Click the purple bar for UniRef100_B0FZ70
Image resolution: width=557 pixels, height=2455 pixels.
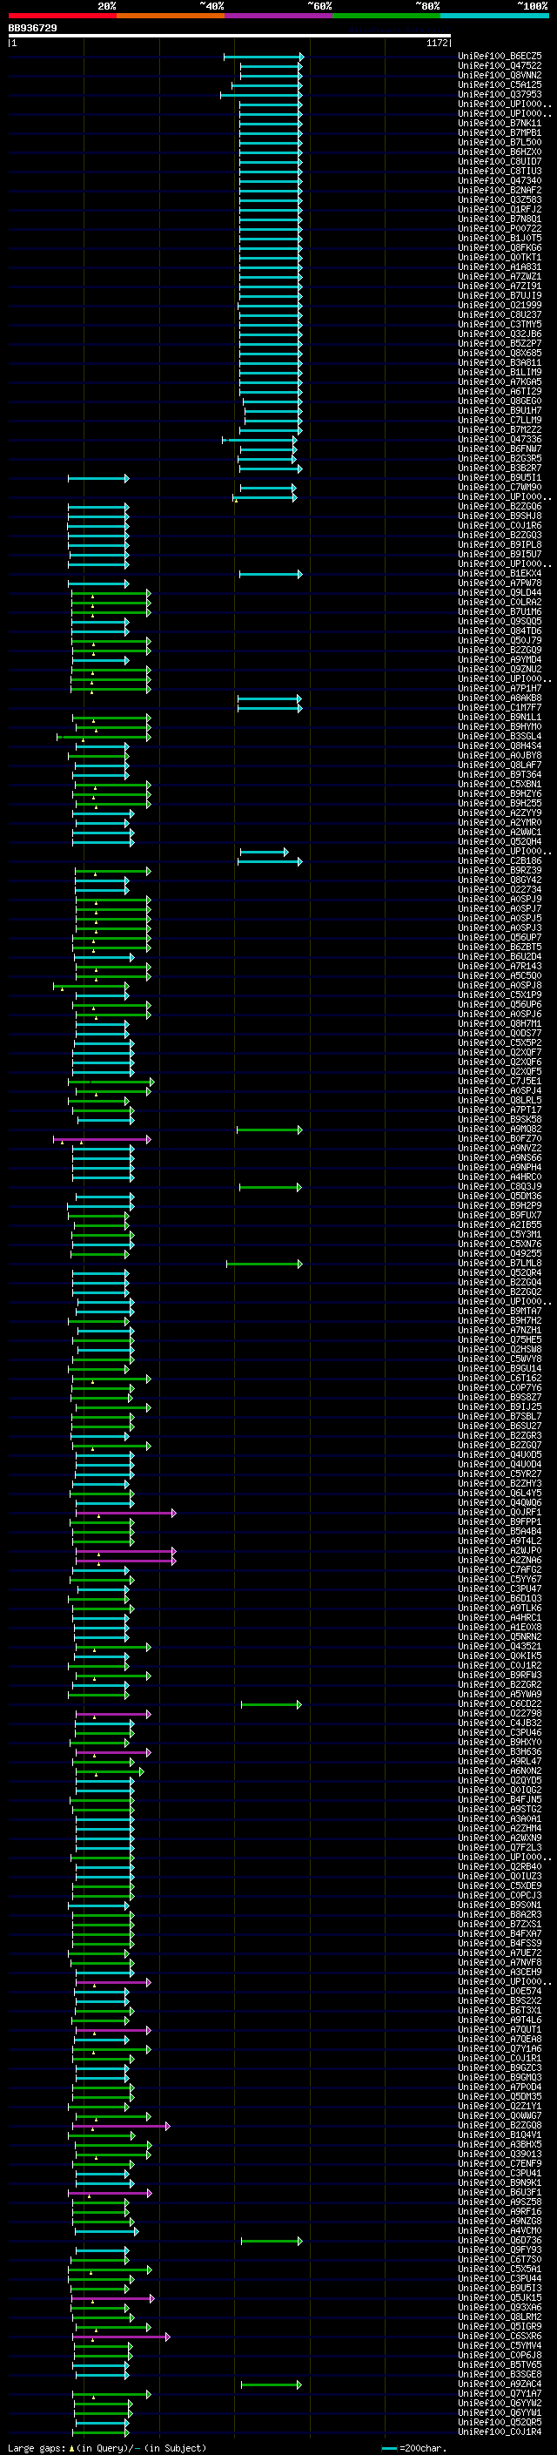102,1140
